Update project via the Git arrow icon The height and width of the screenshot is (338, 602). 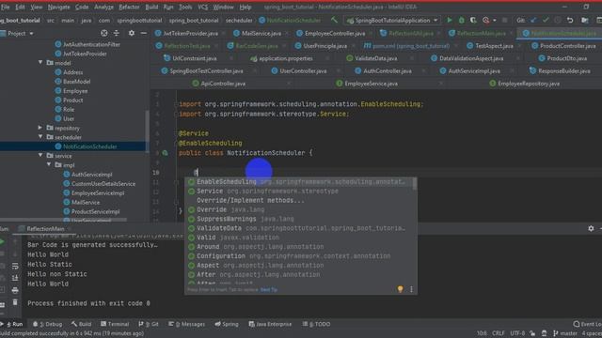click(x=533, y=20)
